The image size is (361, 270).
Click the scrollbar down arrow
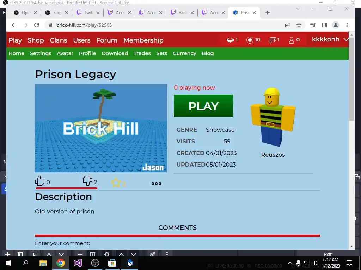351,246
